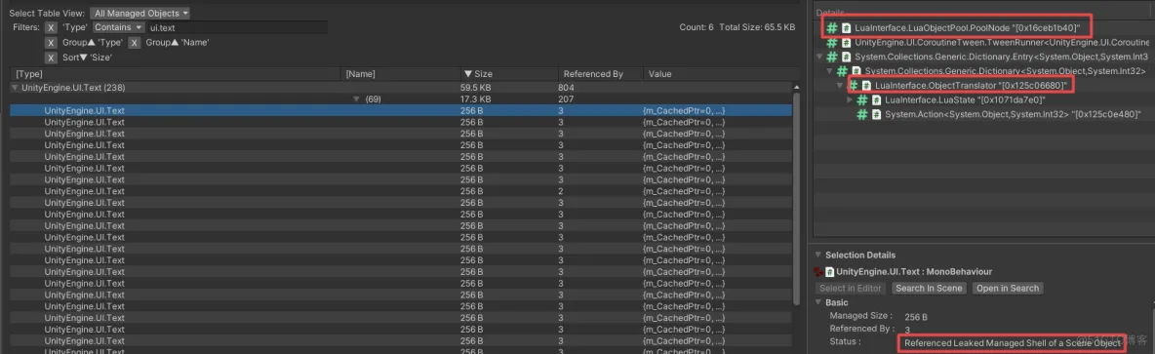Collapse the (69) name subgroup
Viewport: 1155px width, 354px height.
point(356,98)
